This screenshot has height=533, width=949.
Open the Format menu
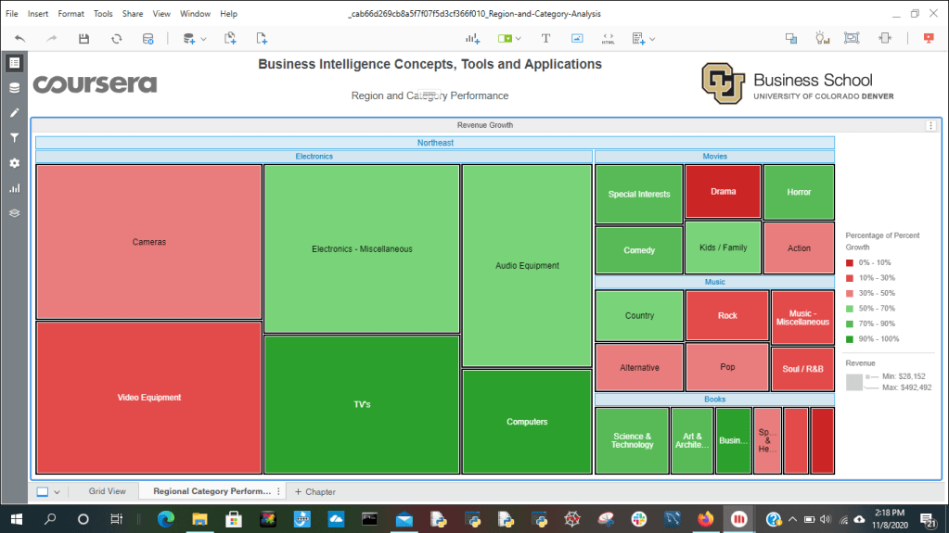71,14
